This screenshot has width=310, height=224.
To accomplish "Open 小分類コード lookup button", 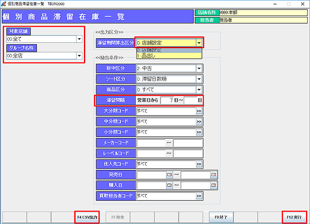I will tap(199, 132).
